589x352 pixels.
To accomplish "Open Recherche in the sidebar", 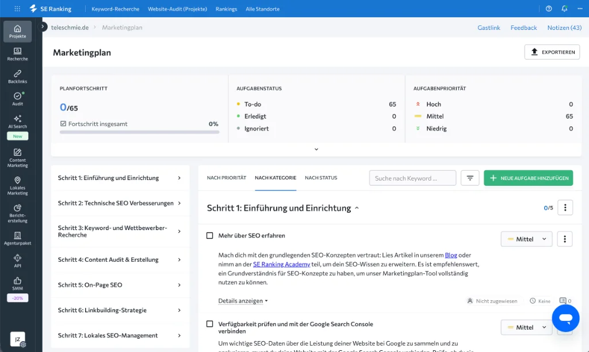I will coord(18,54).
